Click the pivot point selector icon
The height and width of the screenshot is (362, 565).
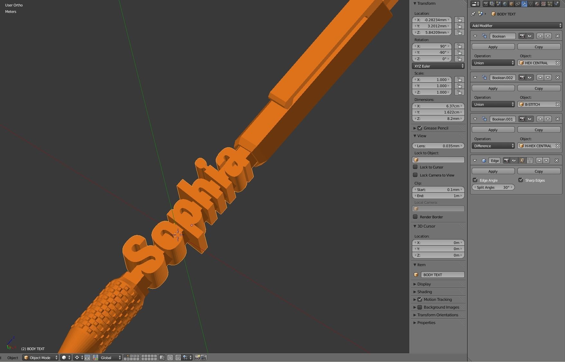point(78,357)
